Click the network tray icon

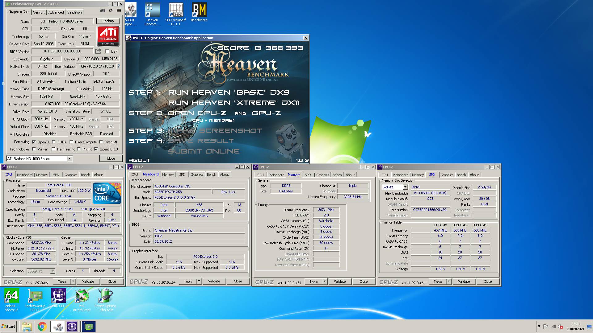coord(553,327)
